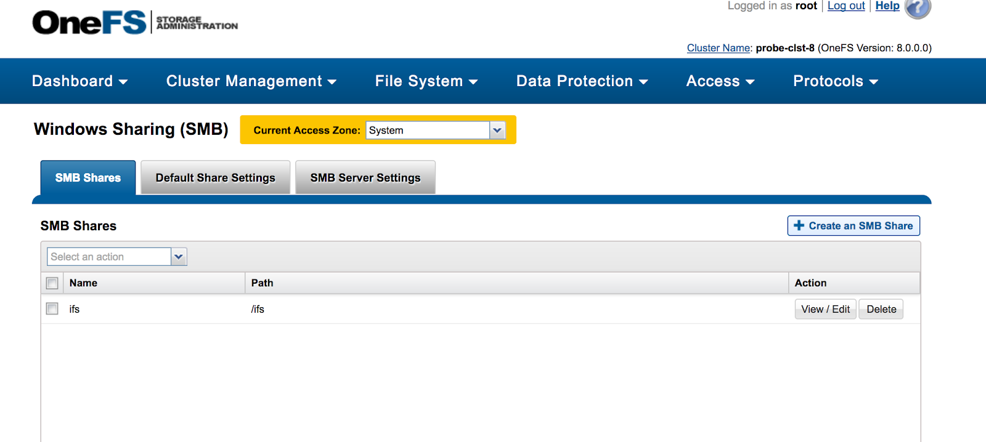Switch to Default Share Settings tab

(x=216, y=178)
